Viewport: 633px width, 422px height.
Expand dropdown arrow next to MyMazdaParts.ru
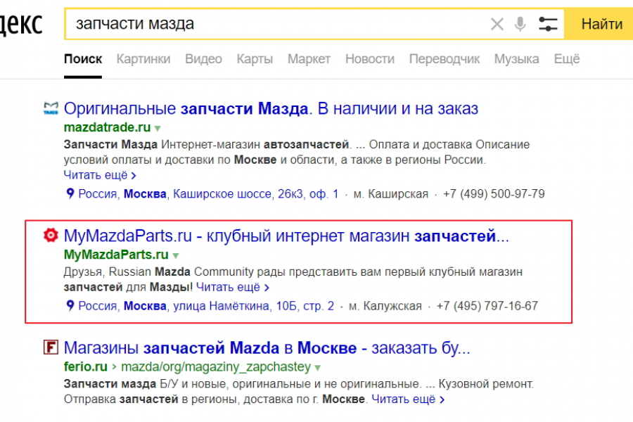click(x=176, y=255)
